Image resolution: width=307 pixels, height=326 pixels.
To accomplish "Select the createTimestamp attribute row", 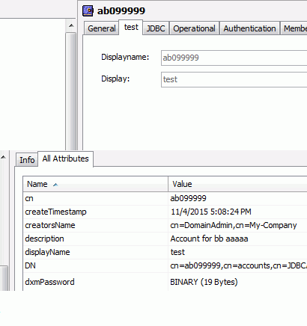I will pos(165,212).
